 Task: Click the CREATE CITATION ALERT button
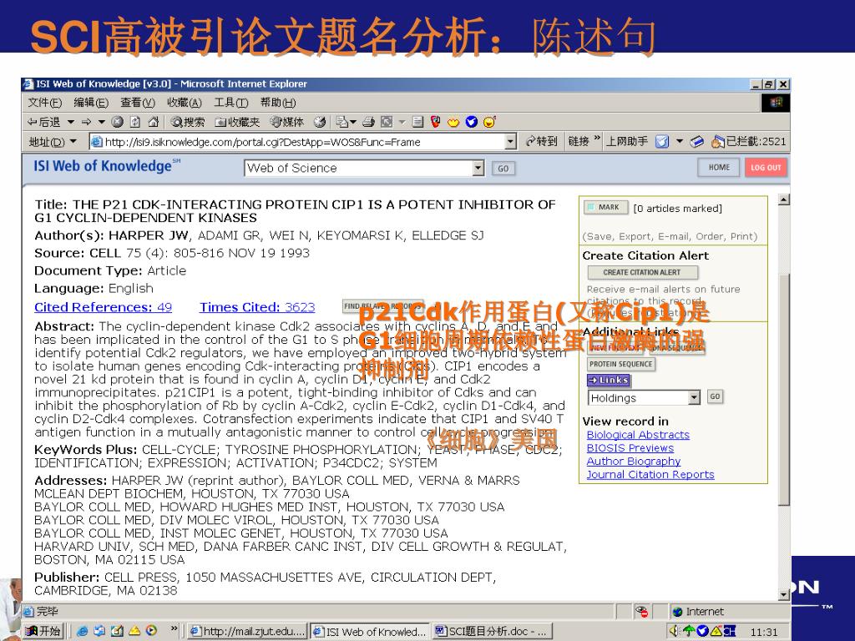pyautogui.click(x=642, y=272)
